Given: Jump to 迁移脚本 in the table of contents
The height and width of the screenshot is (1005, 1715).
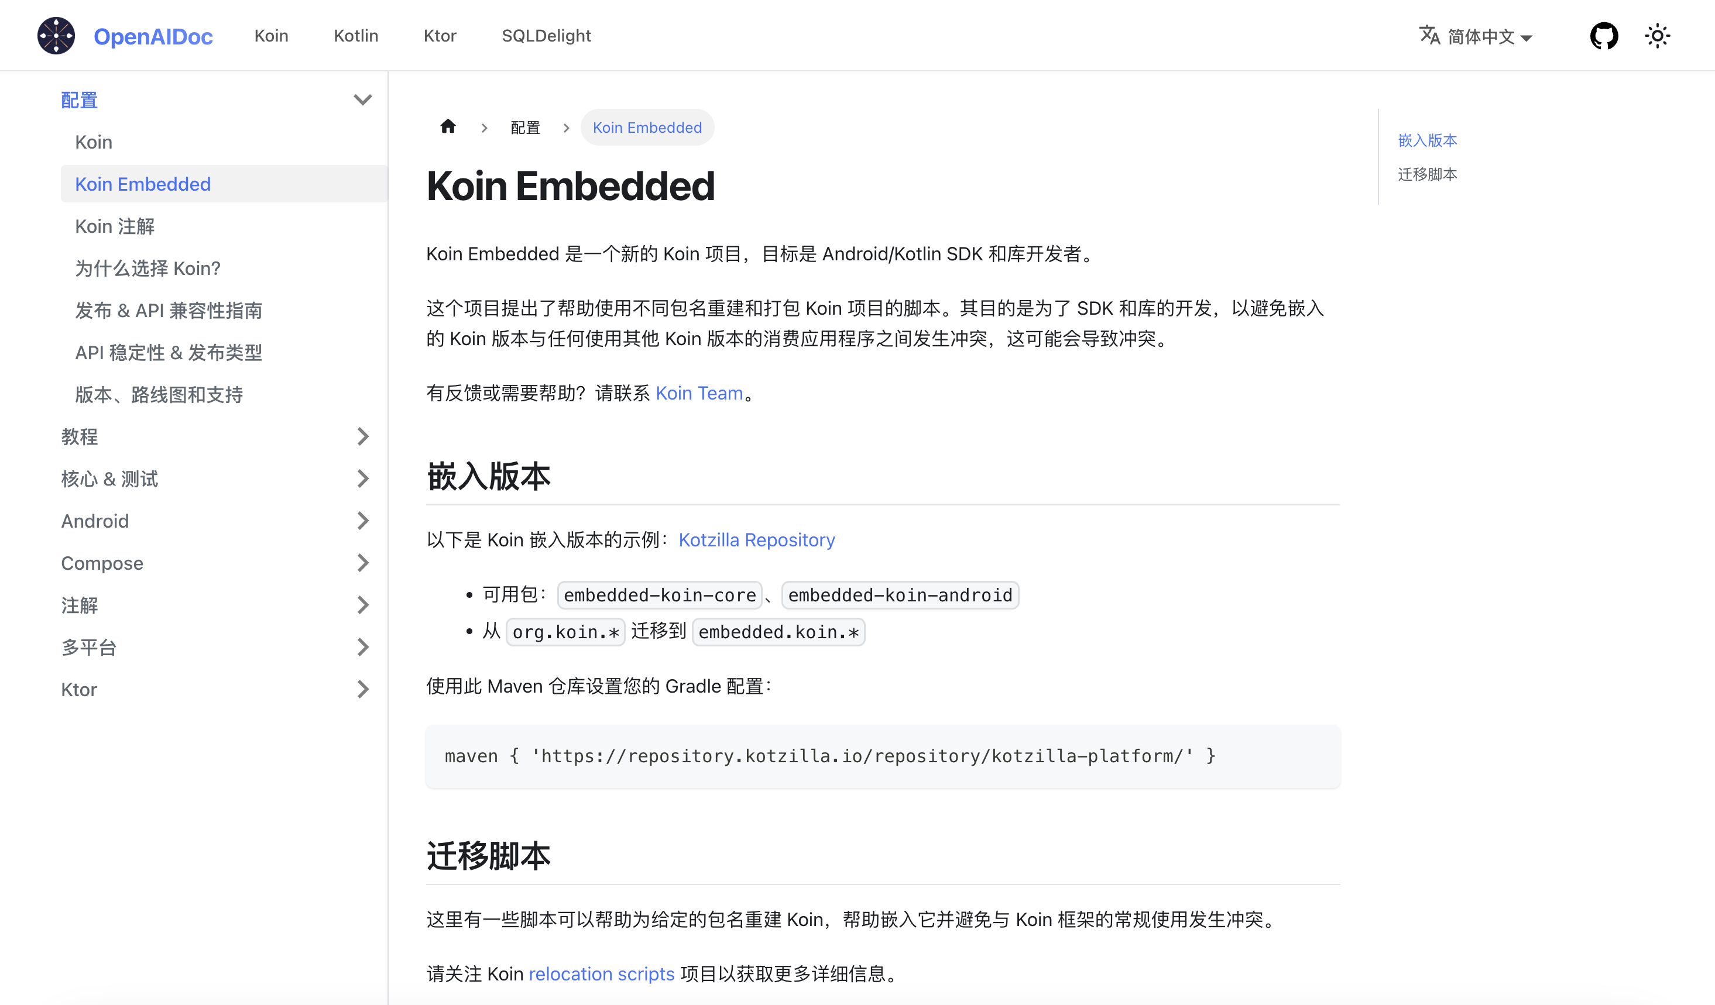Looking at the screenshot, I should point(1427,175).
